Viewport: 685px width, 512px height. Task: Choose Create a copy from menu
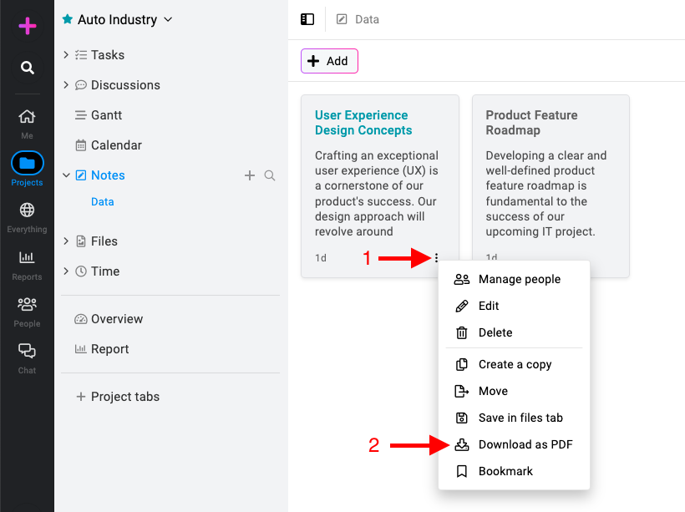[515, 364]
